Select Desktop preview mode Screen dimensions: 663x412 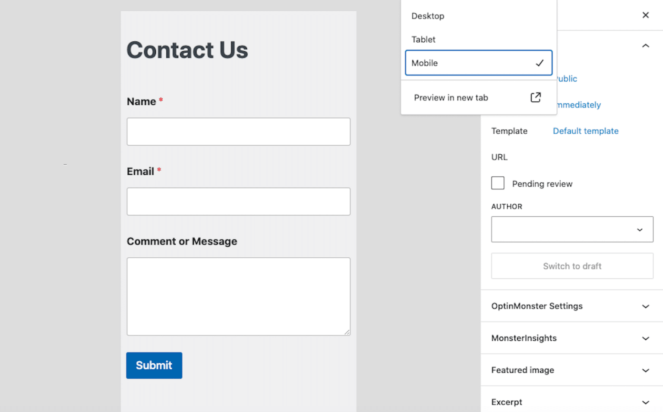428,16
